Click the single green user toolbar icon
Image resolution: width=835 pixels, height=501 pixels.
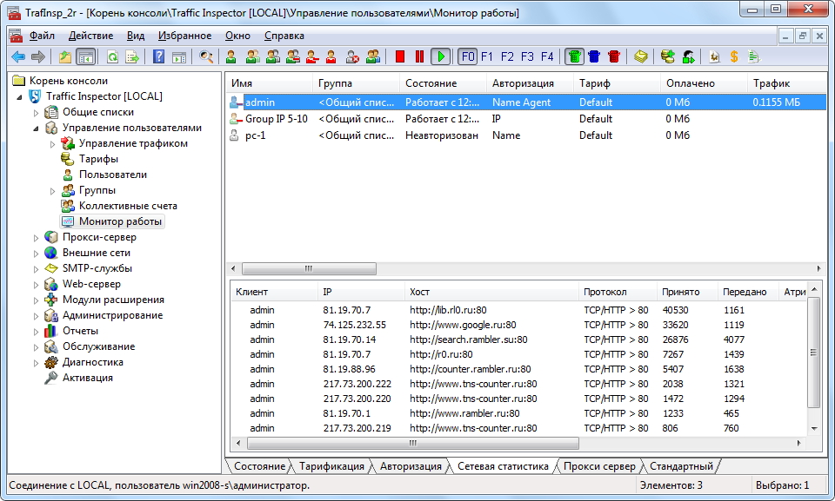pyautogui.click(x=231, y=56)
